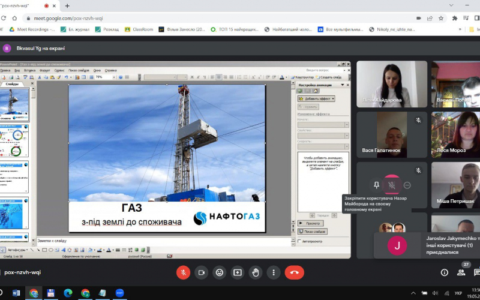
Task: Open Автофигуры menu in drawing toolbar
Action: (17, 250)
